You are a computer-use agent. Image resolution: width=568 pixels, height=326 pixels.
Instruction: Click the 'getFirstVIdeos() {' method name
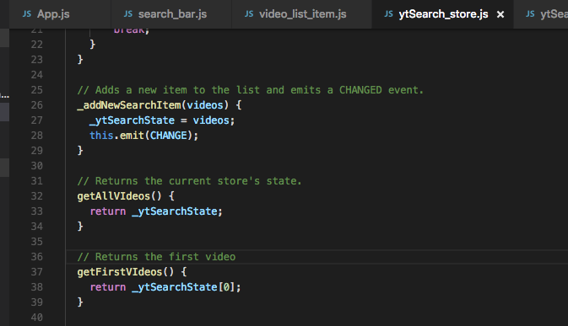(x=132, y=272)
